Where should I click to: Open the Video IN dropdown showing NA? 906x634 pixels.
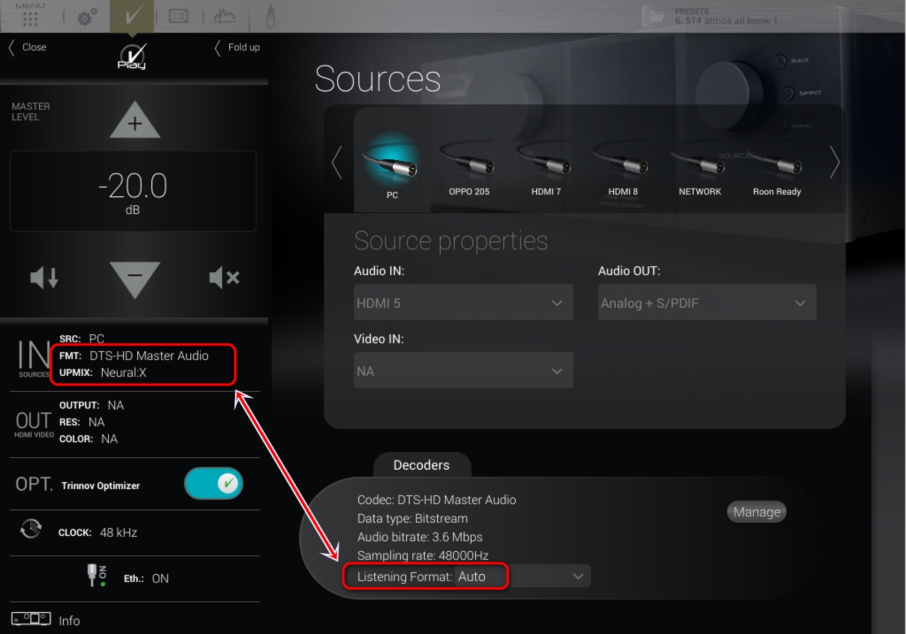[463, 371]
